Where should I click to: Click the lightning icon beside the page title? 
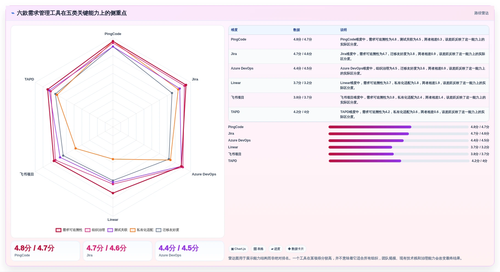click(13, 13)
